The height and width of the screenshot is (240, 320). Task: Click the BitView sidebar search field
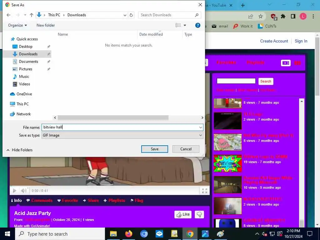pyautogui.click(x=236, y=81)
